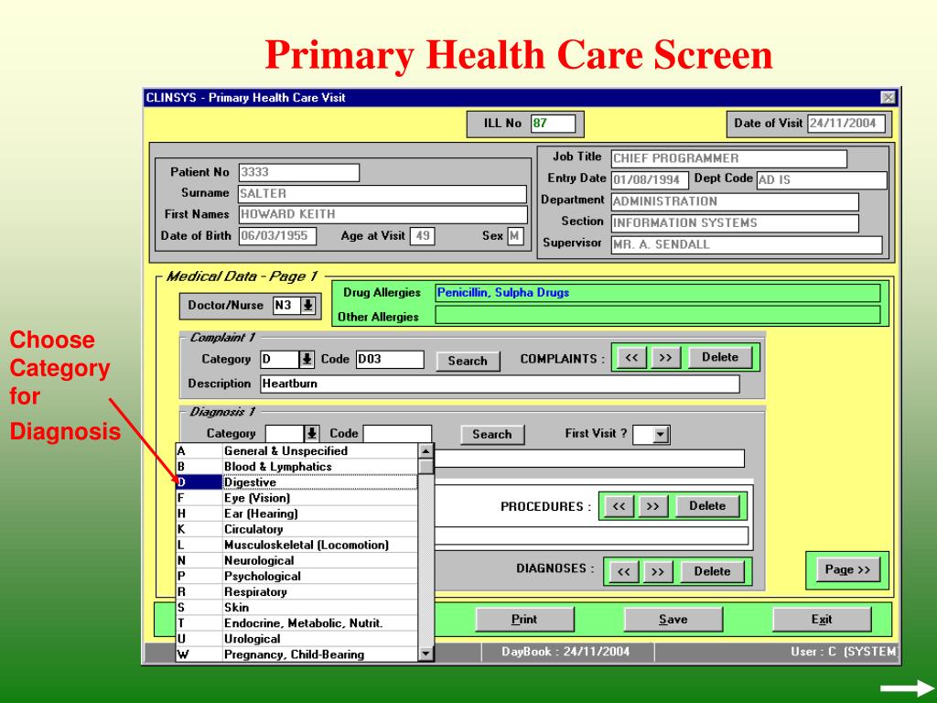Click the Exit button
This screenshot has height=703, width=937.
821,620
